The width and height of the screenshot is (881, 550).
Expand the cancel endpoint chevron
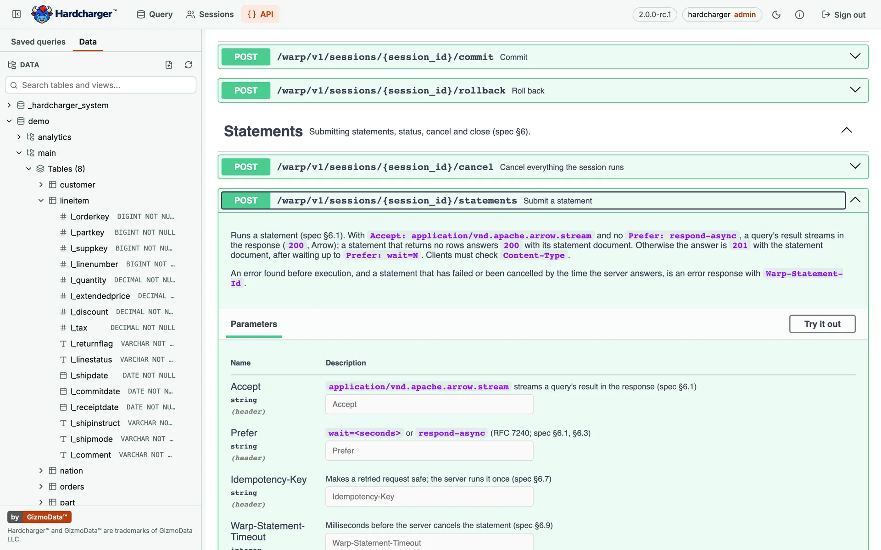click(x=855, y=166)
